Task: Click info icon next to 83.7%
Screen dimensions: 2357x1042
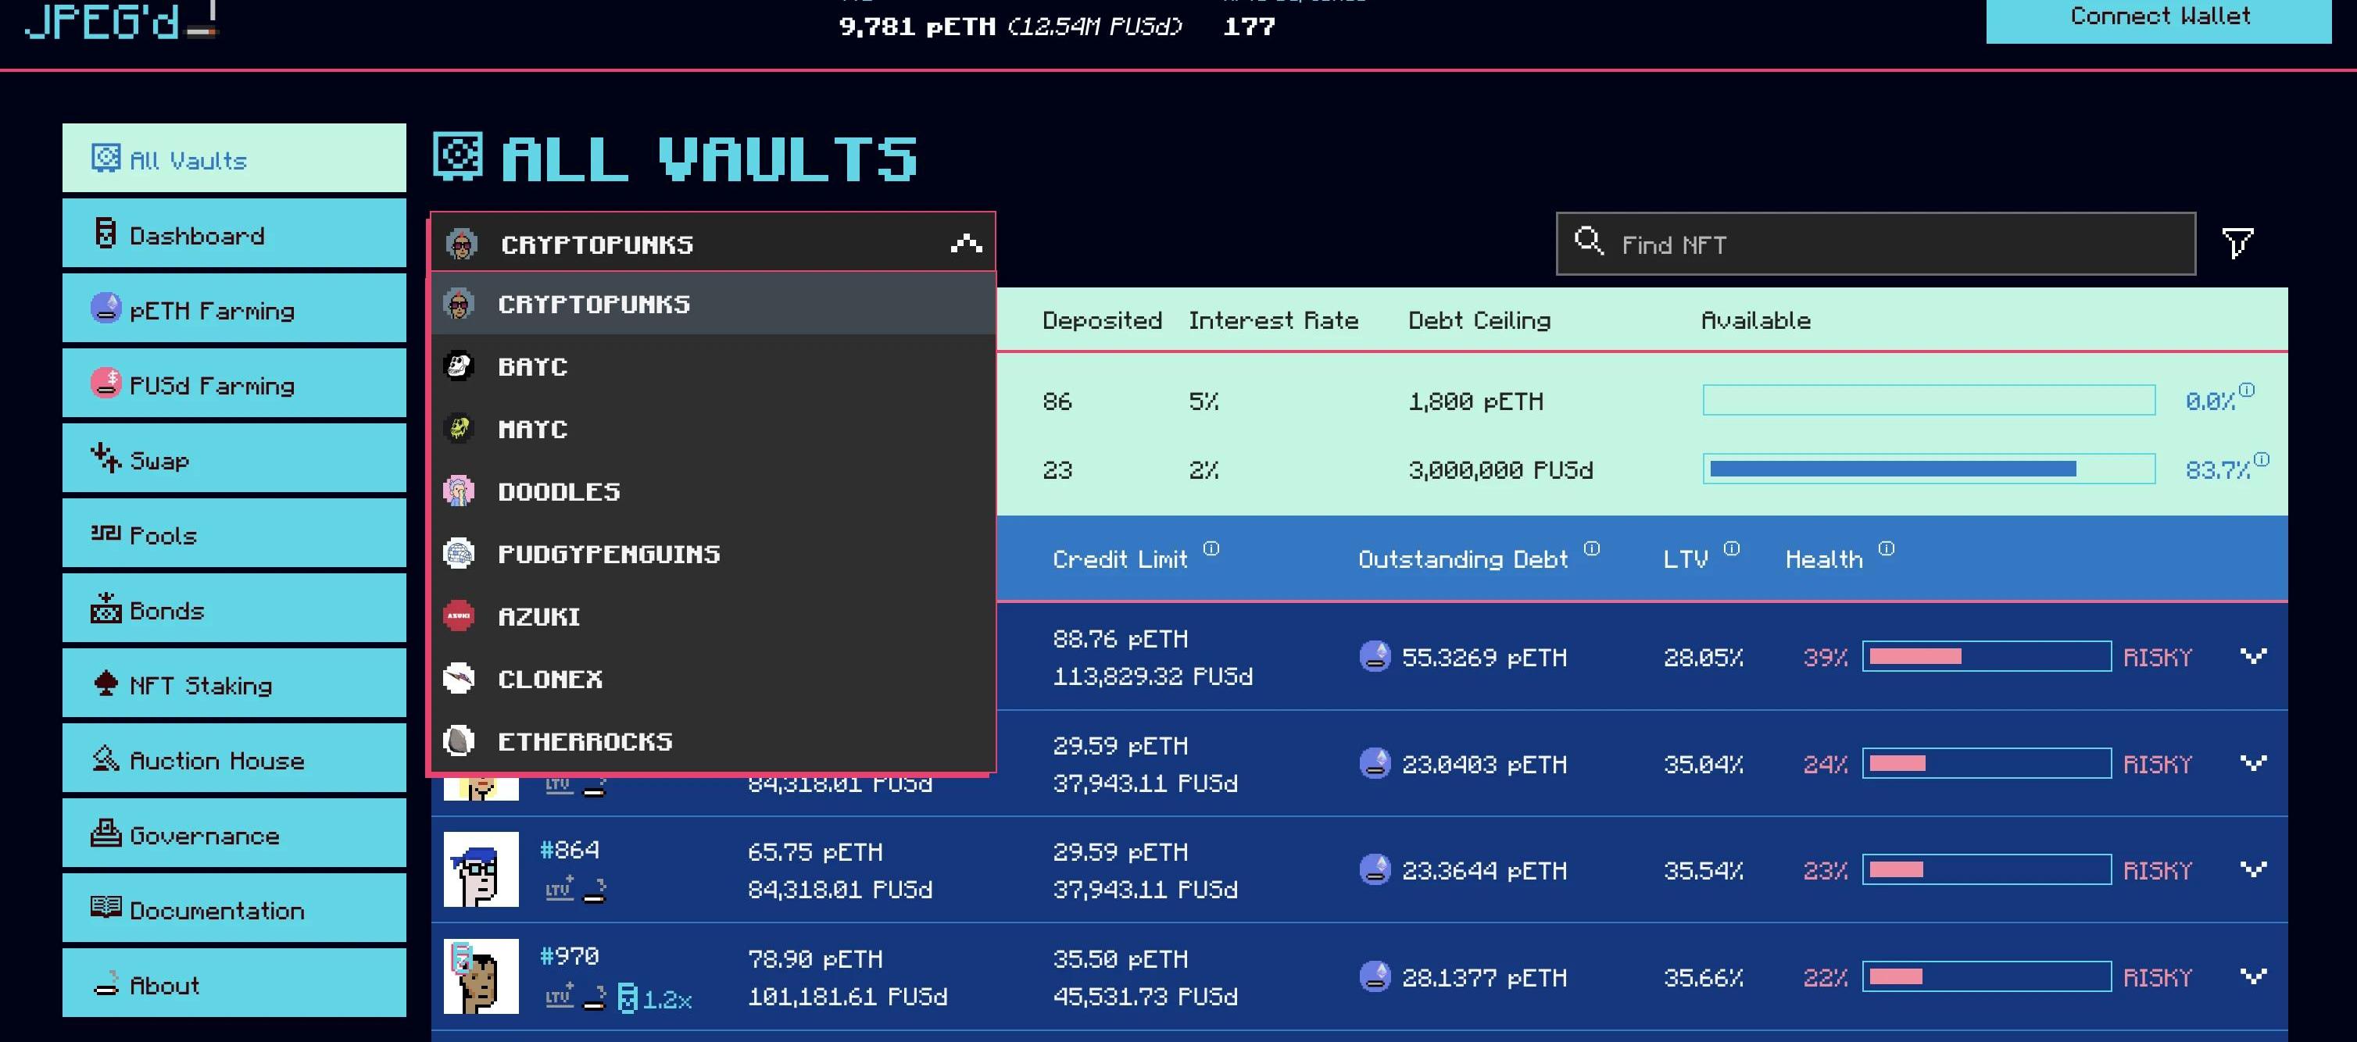Action: [x=2261, y=459]
